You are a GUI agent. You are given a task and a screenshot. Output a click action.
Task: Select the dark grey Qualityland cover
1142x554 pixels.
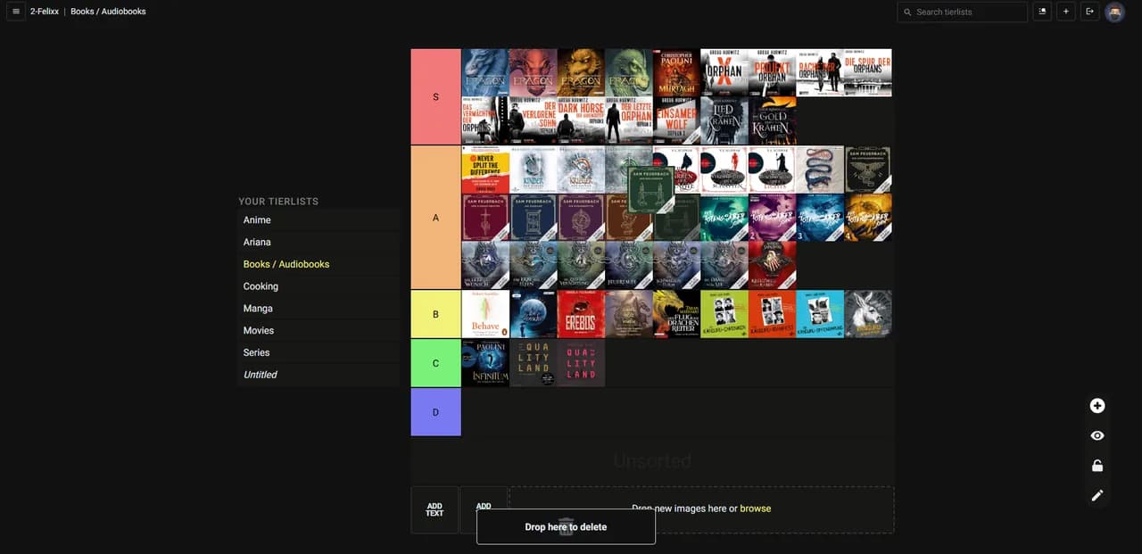click(534, 363)
